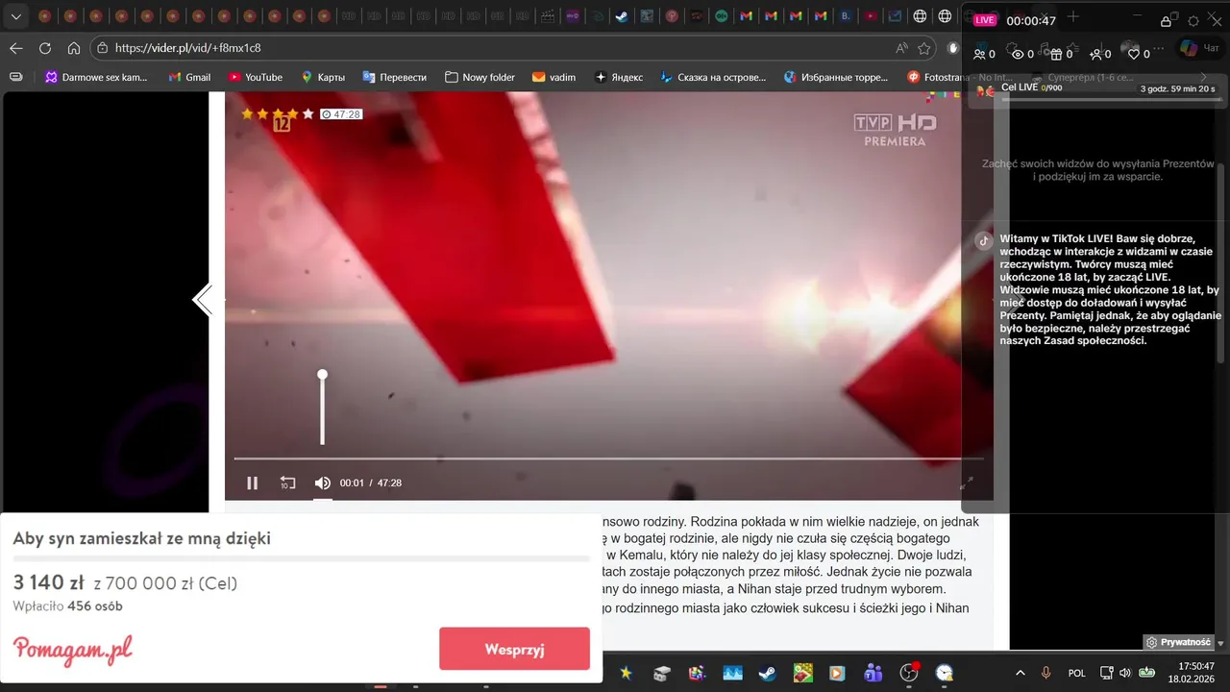This screenshot has width=1230, height=692.
Task: Switch to the Steam browser tab
Action: (622, 16)
